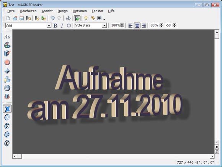Click the filmstrip icon with pencil

pos(37,18)
